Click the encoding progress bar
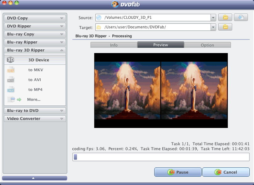The height and width of the screenshot is (185, 254). [161, 157]
